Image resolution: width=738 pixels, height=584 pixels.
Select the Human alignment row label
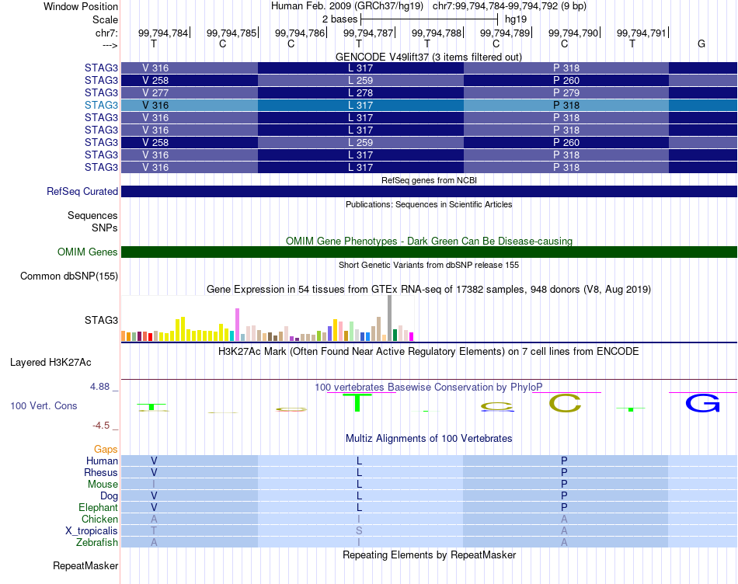click(102, 461)
